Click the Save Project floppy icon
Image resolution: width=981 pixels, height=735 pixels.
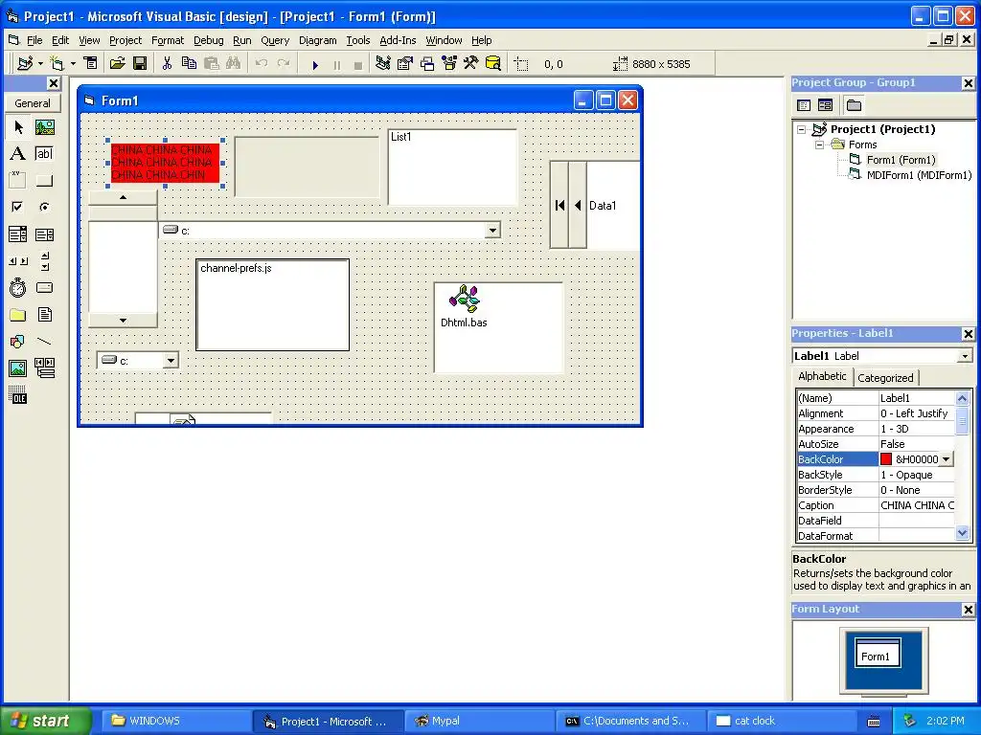[140, 64]
